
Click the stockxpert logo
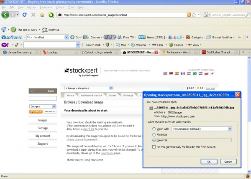tap(81, 72)
